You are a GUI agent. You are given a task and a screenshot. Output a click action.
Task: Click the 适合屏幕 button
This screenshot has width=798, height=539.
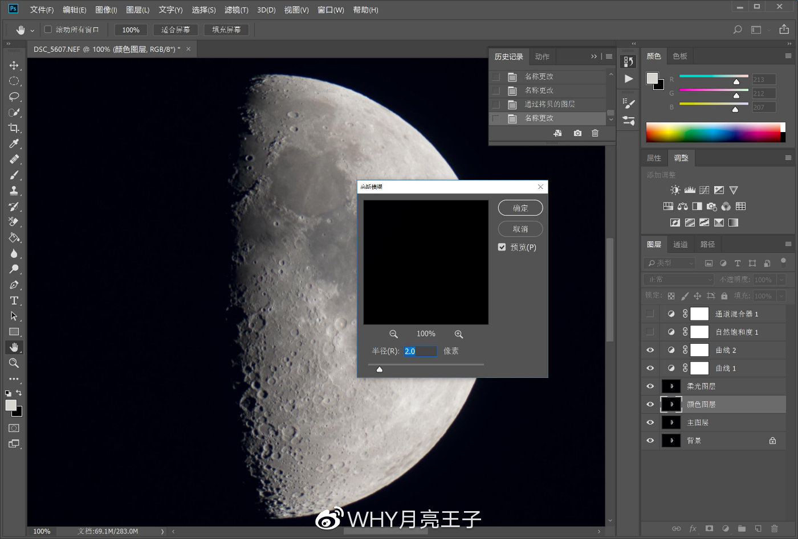(x=176, y=30)
